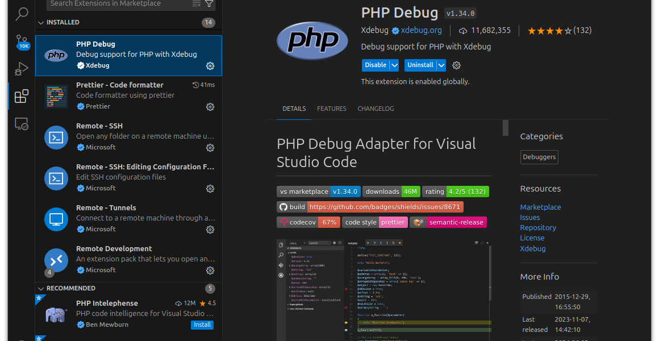Screen dimensions: 659x341
Task: Click the downloads 46M badge
Action: 391,192
